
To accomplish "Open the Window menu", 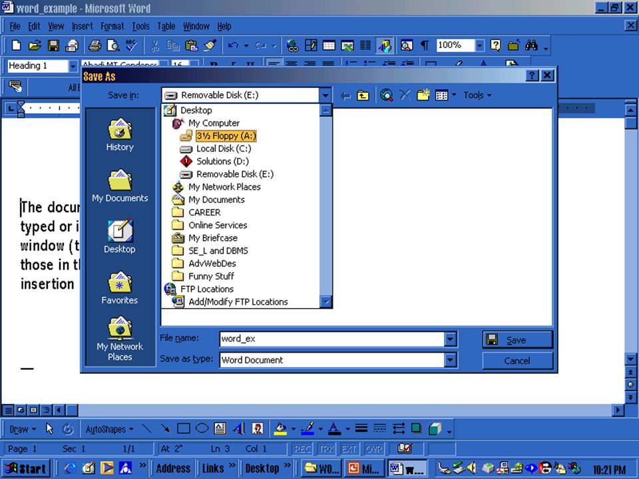I will [196, 27].
